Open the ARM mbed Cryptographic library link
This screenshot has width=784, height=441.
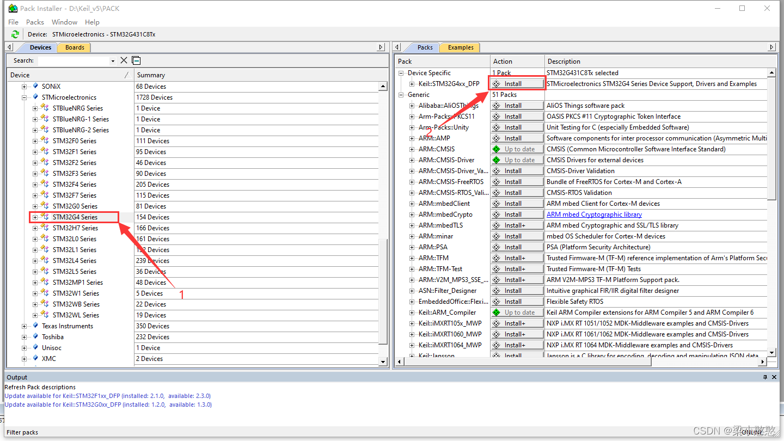(594, 215)
